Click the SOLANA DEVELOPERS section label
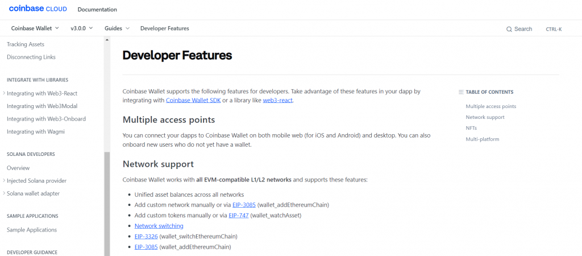Viewport: 582px width, 256px height. tap(31, 154)
